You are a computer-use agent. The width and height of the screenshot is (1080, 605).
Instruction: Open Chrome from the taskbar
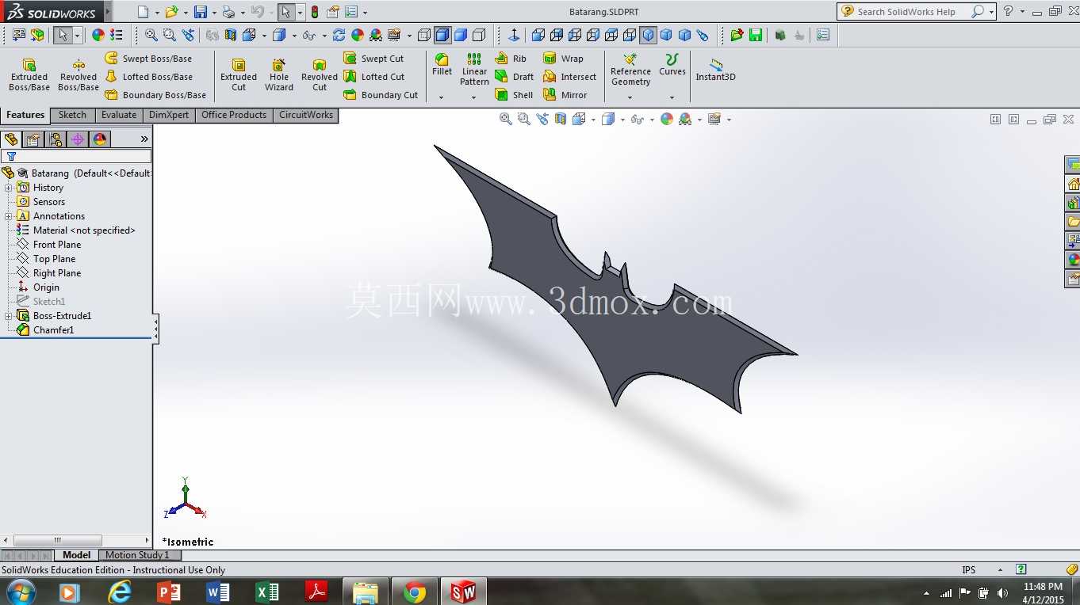click(x=414, y=592)
